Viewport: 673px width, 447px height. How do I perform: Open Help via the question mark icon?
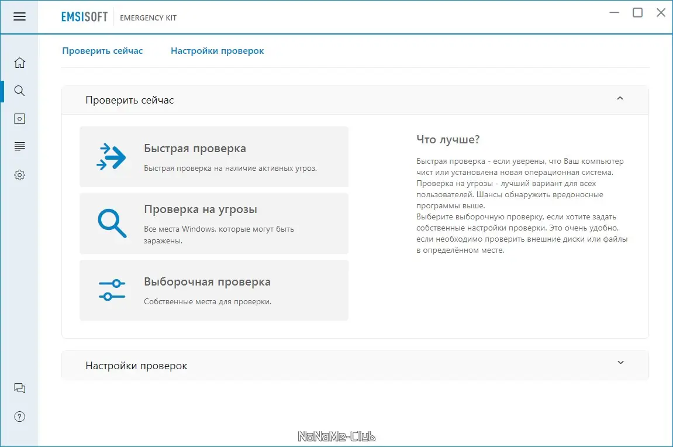[19, 417]
